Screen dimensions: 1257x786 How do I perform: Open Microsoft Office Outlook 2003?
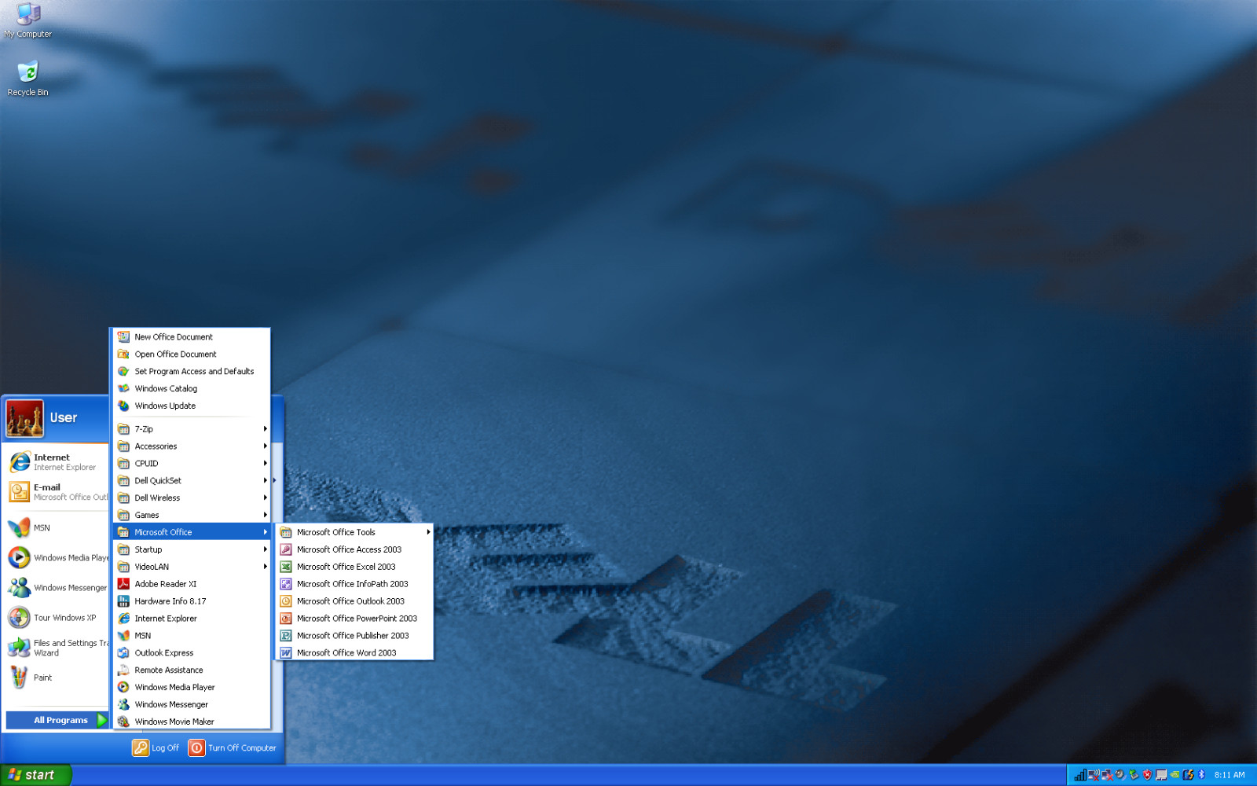click(354, 601)
